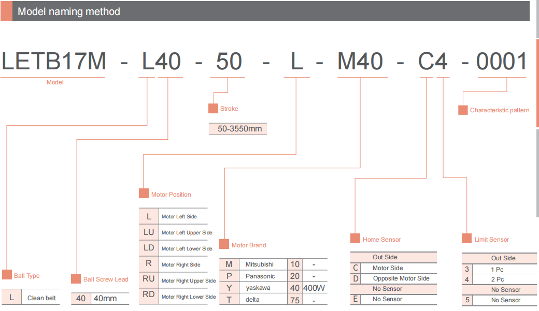Image resolution: width=539 pixels, height=311 pixels.
Task: Pick Mitsubishi in the Motor Brand table
Action: pyautogui.click(x=259, y=264)
